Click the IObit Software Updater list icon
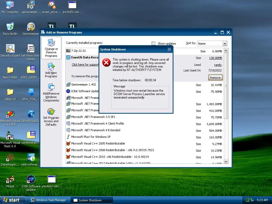 [68, 91]
